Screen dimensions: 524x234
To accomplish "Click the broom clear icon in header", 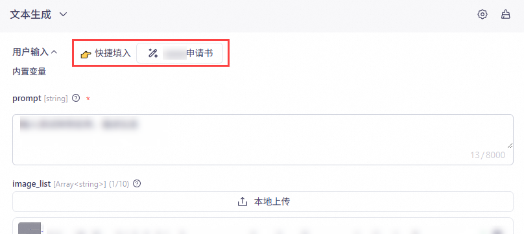I will click(506, 15).
